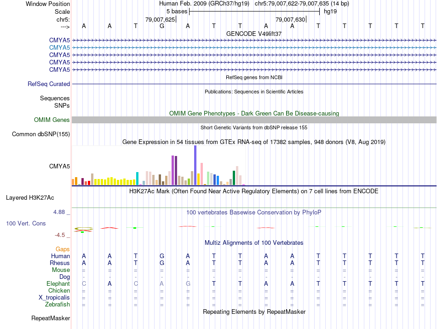
Task: Select the Elephant species label
Action: [x=58, y=283]
